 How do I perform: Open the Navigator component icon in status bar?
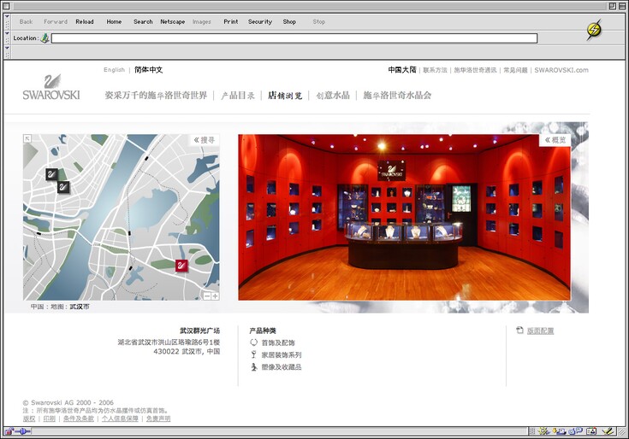point(543,431)
